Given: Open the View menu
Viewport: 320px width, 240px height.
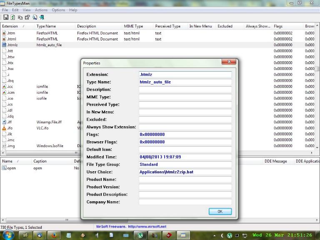Looking at the screenshot, I should coord(27,10).
